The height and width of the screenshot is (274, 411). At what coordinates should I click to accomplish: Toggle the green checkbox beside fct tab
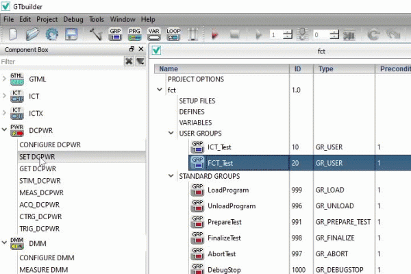pyautogui.click(x=156, y=50)
